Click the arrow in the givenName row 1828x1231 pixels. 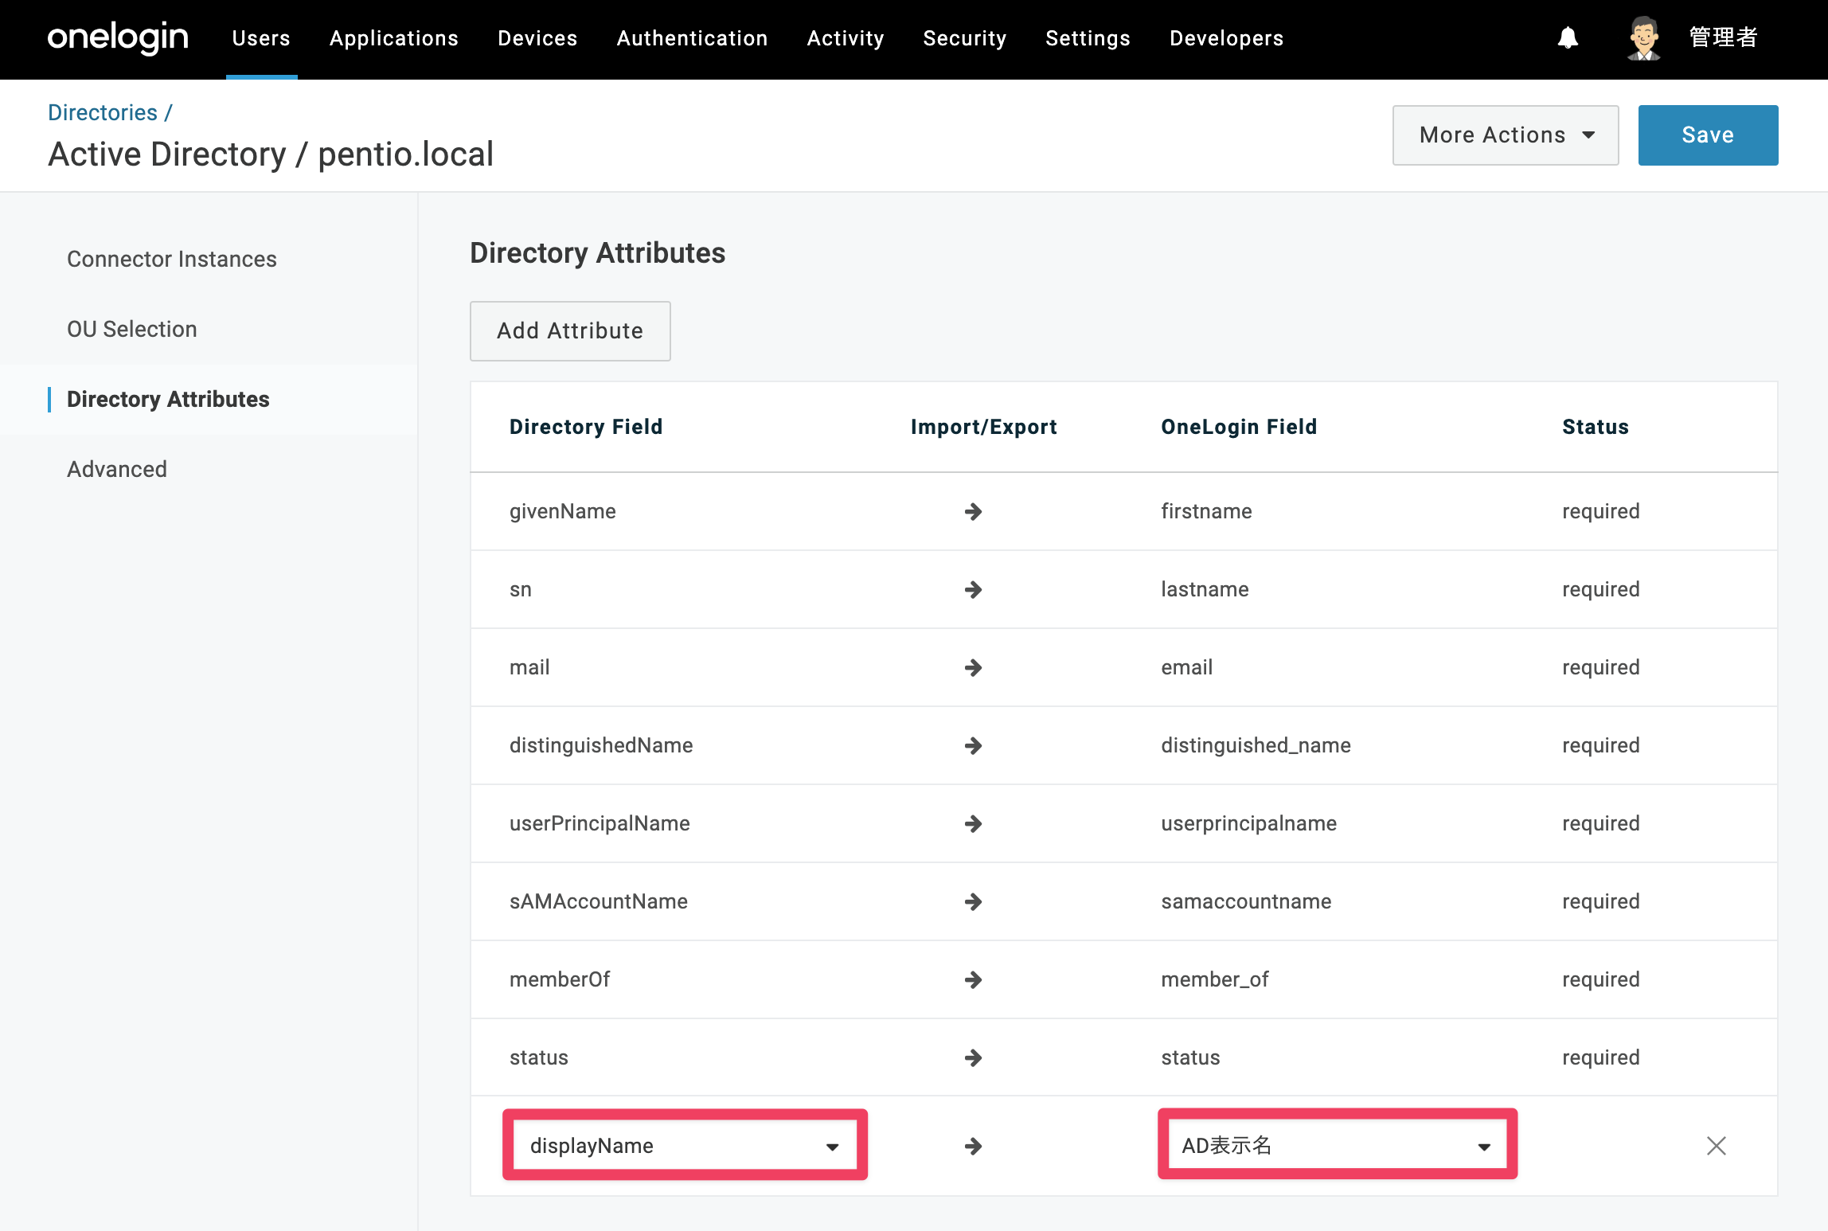pyautogui.click(x=973, y=511)
